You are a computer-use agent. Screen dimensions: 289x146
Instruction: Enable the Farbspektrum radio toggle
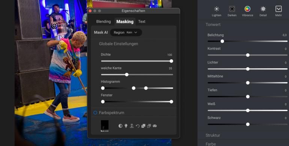tap(95, 113)
